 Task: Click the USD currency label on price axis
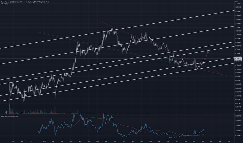[x=236, y=2]
